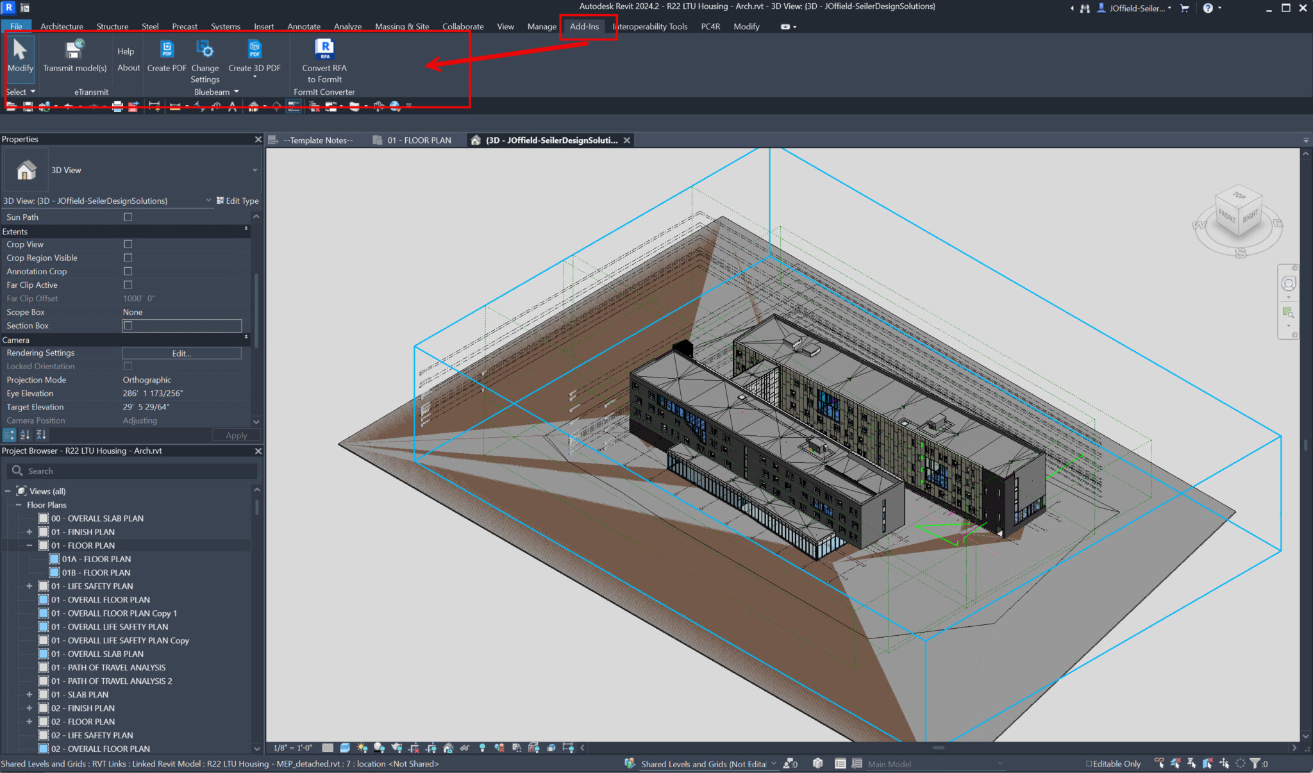1313x773 pixels.
Task: Click the 1/8" = 1'-0" view scale
Action: tap(292, 748)
